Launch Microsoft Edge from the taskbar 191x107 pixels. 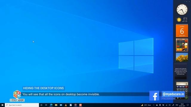(51, 105)
